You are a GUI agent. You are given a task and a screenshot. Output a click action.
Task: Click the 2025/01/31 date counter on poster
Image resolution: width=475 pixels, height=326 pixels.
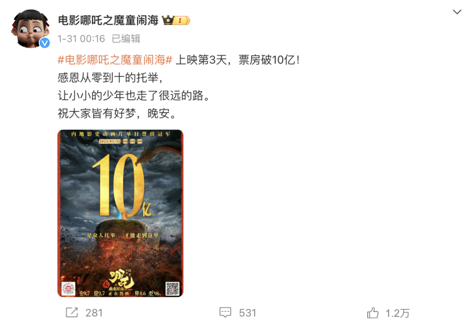point(121,141)
